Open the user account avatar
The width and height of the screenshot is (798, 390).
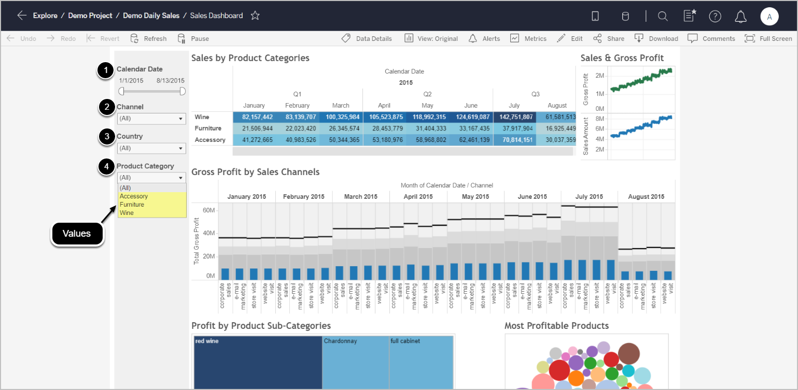[x=769, y=17]
